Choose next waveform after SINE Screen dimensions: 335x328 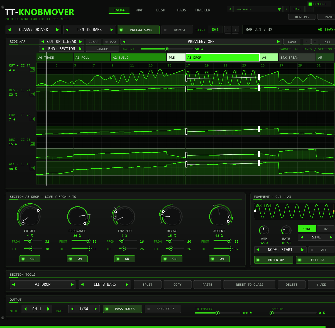click(331, 237)
